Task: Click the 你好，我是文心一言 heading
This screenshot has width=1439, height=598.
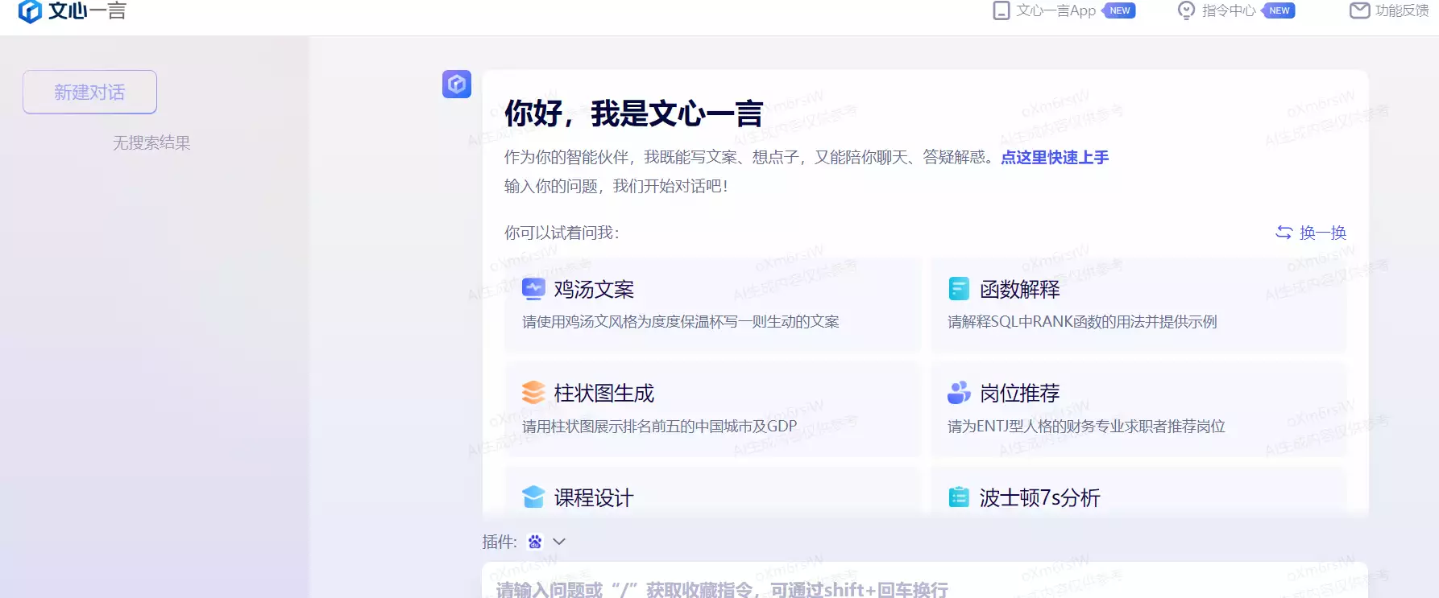Action: (x=633, y=113)
